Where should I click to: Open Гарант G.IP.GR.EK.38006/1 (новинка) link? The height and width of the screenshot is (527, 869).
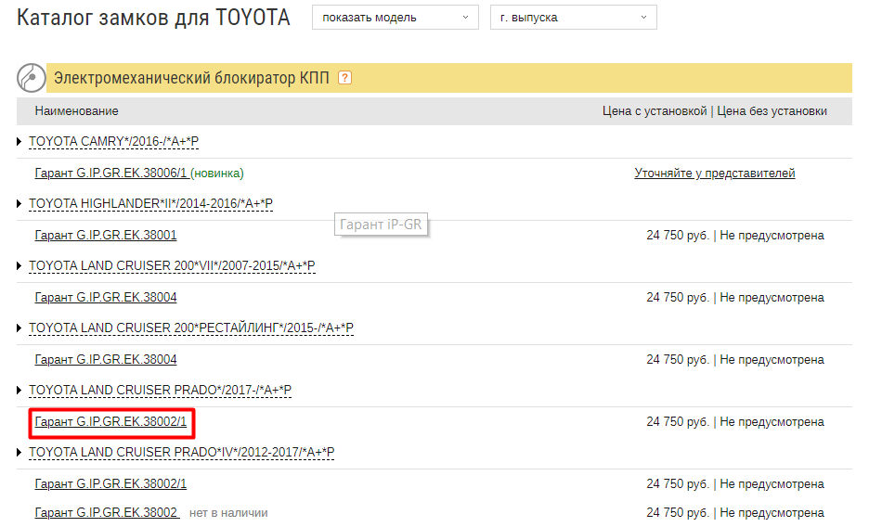click(x=139, y=174)
